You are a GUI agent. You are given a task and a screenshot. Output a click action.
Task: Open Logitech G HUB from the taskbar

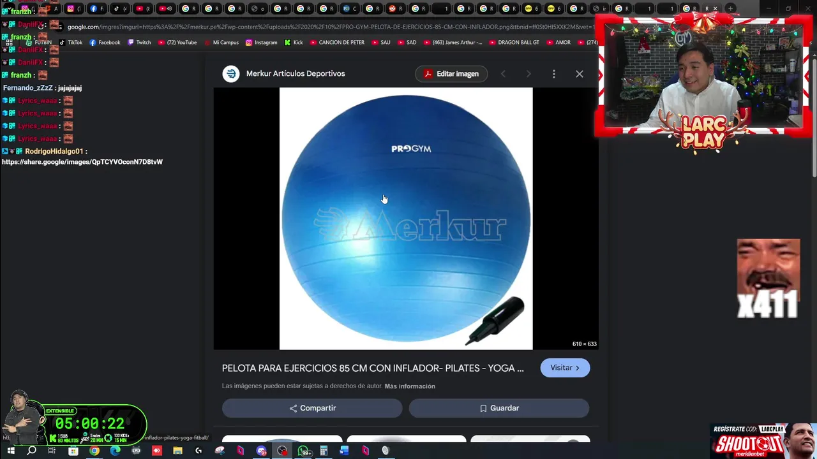click(199, 451)
